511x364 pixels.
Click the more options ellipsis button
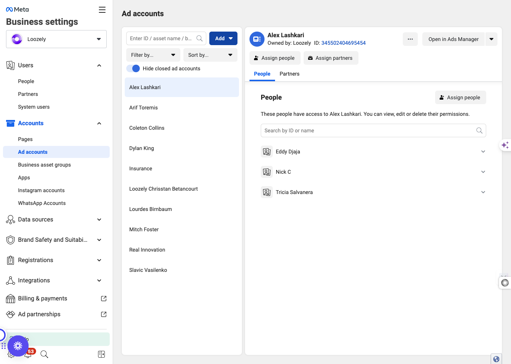click(410, 39)
